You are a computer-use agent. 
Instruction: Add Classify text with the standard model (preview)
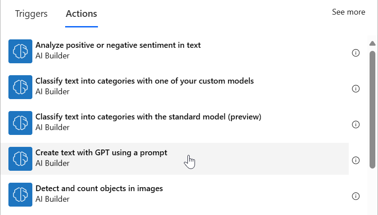click(148, 117)
